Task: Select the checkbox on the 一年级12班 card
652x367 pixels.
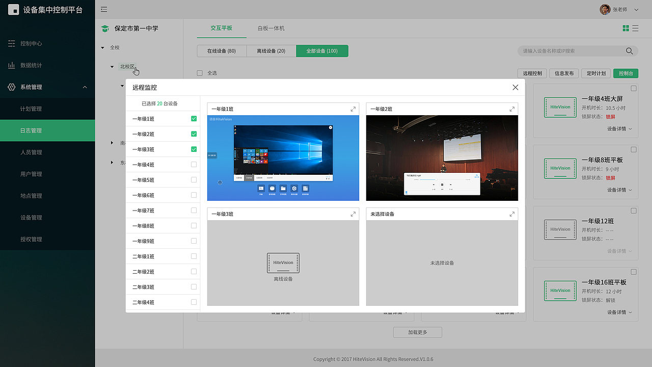Action: pyautogui.click(x=633, y=210)
